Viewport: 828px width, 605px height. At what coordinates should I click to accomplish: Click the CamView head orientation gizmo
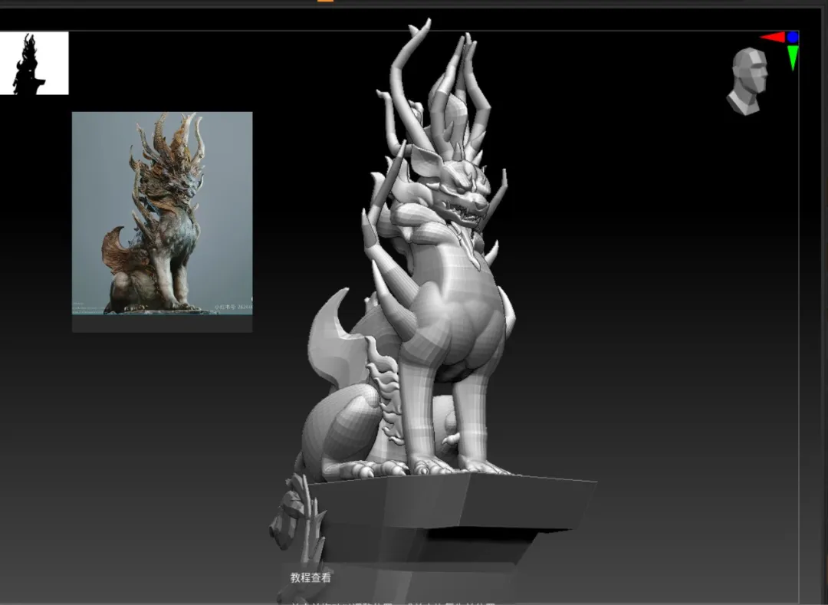pyautogui.click(x=747, y=81)
